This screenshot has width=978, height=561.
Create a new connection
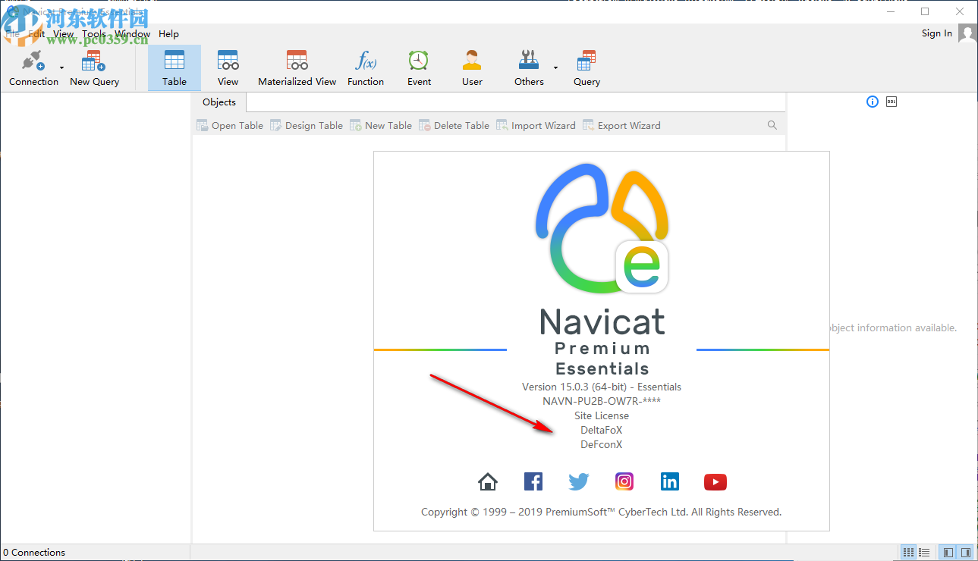(33, 67)
